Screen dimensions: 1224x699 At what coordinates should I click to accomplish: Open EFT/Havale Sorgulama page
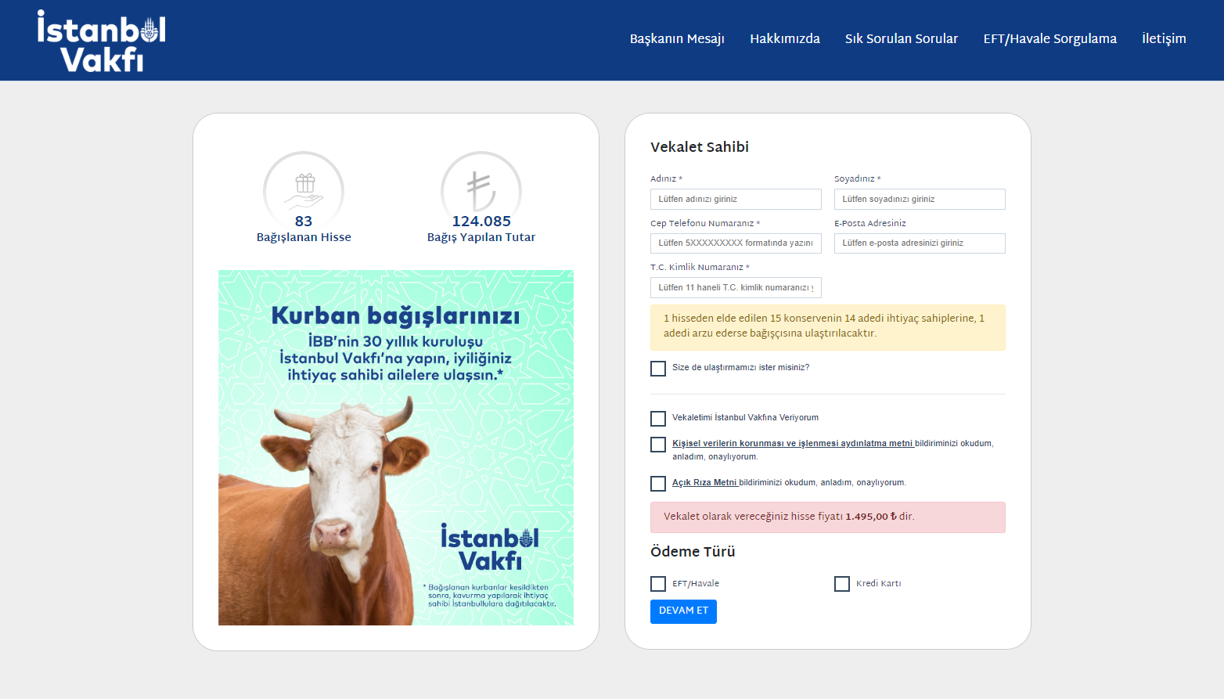click(1049, 39)
